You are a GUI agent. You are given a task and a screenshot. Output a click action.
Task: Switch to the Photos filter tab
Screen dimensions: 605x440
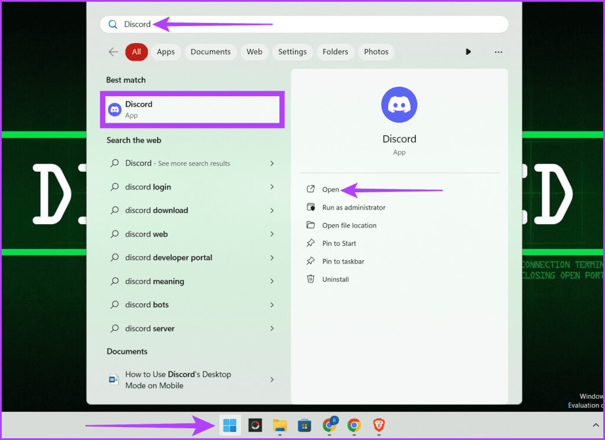(x=376, y=52)
